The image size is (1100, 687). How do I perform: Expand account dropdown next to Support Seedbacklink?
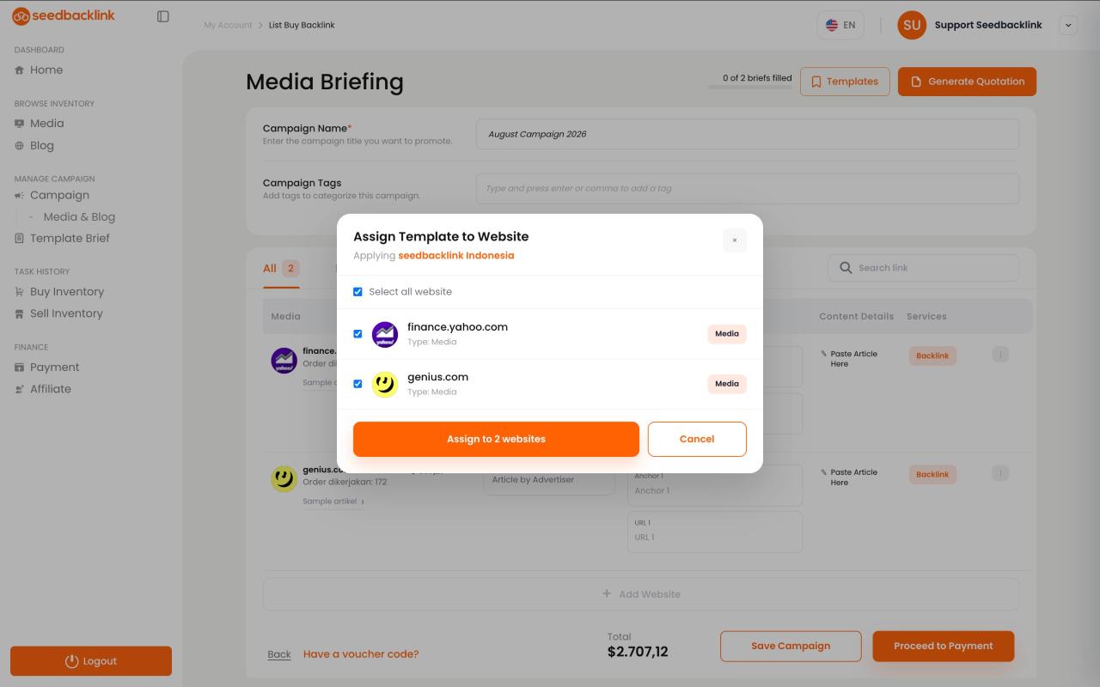coord(1068,25)
